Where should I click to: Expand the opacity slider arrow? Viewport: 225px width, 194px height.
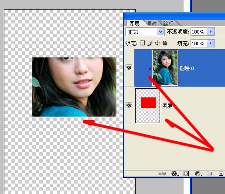pyautogui.click(x=211, y=31)
